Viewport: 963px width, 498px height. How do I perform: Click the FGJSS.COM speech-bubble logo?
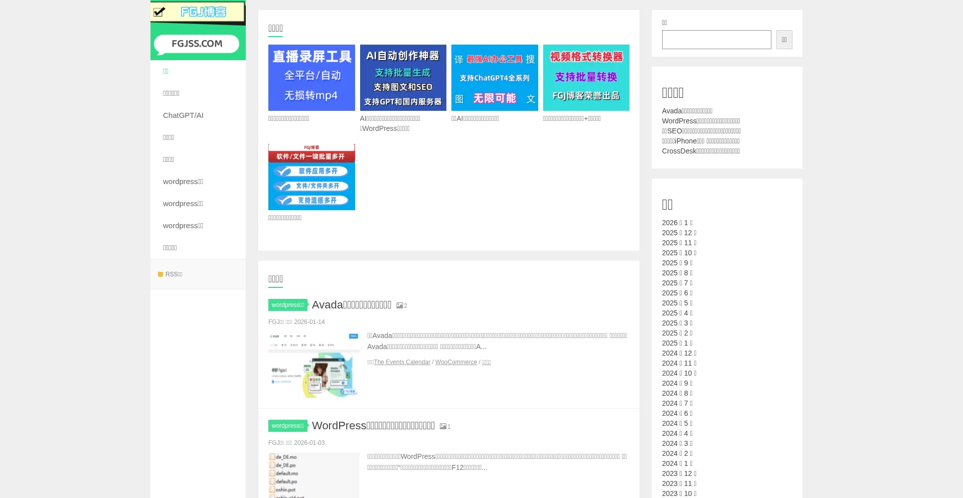(x=197, y=45)
